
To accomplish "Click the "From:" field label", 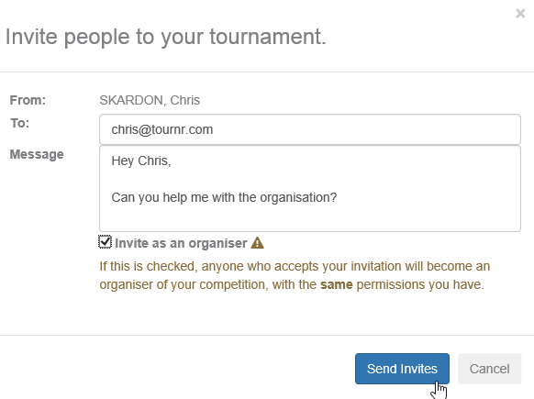I will pyautogui.click(x=28, y=100).
